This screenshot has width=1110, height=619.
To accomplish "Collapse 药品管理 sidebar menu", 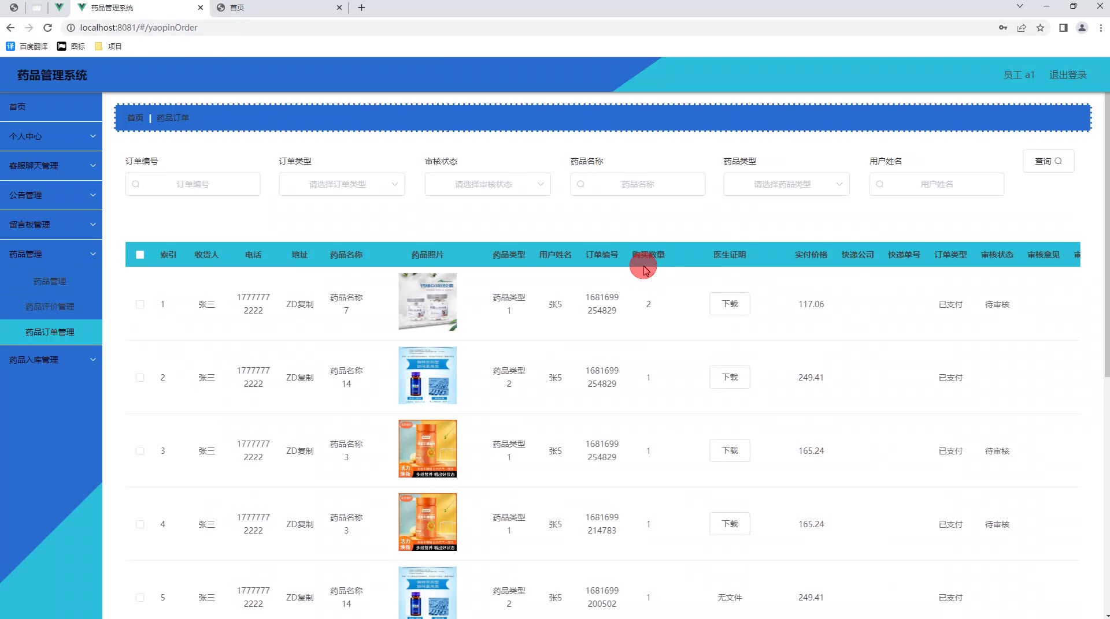I will click(x=51, y=254).
